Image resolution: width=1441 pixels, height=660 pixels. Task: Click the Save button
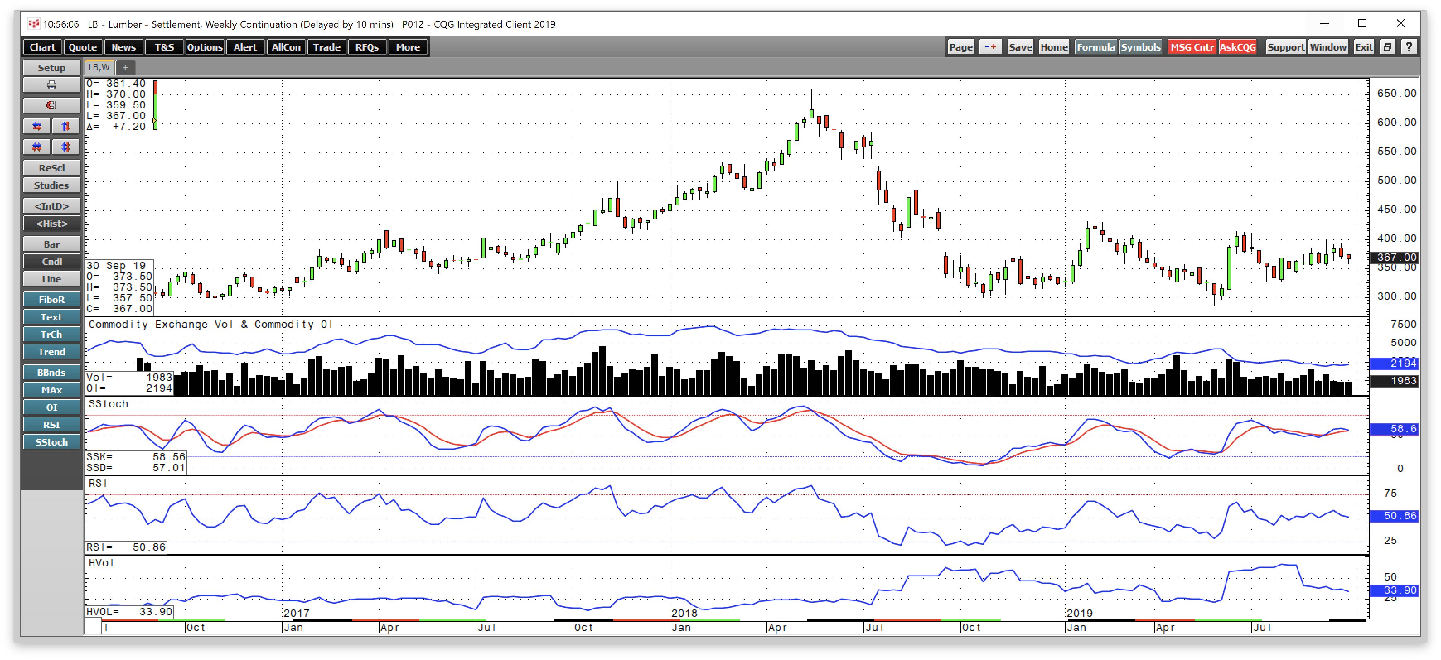[1020, 46]
